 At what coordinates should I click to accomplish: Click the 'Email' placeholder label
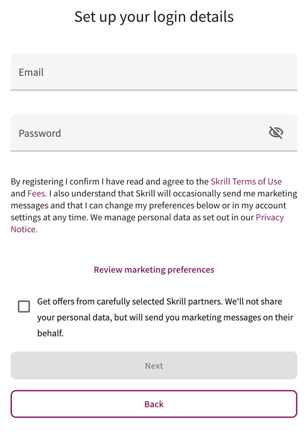pos(31,73)
